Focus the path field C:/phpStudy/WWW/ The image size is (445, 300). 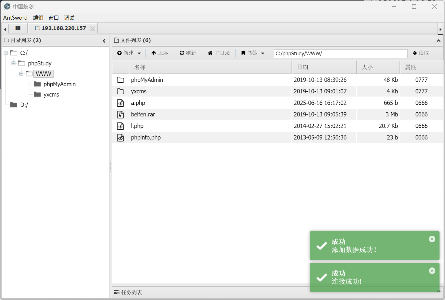pos(340,53)
